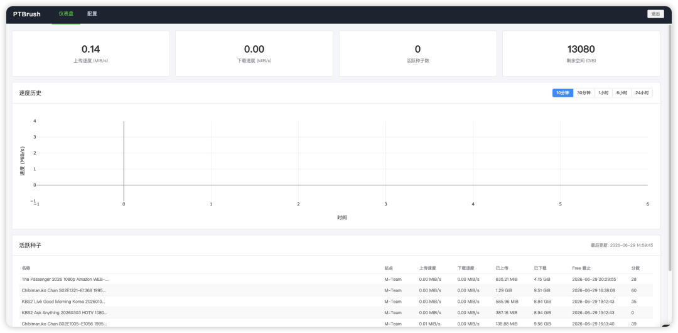This screenshot has height=333, width=678.
Task: Click the 上传速度 column header in table
Action: click(428, 268)
